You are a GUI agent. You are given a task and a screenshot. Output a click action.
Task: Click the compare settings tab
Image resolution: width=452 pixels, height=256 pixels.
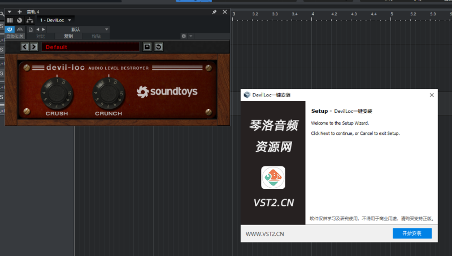(41, 36)
